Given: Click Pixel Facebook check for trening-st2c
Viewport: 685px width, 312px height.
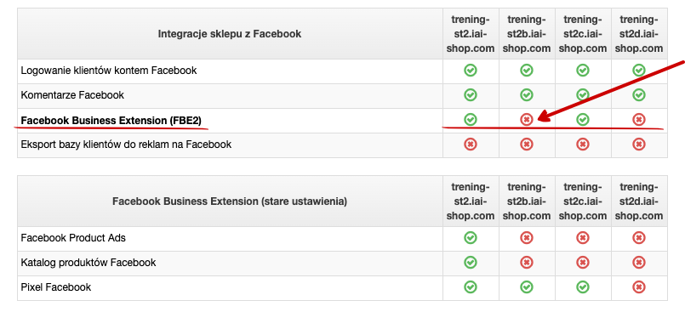Looking at the screenshot, I should (583, 286).
